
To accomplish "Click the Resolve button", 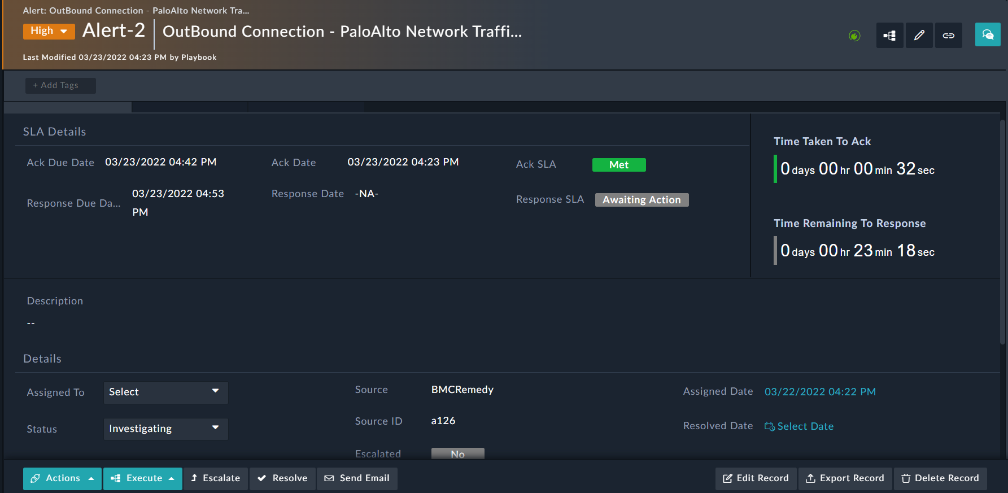I will [282, 478].
